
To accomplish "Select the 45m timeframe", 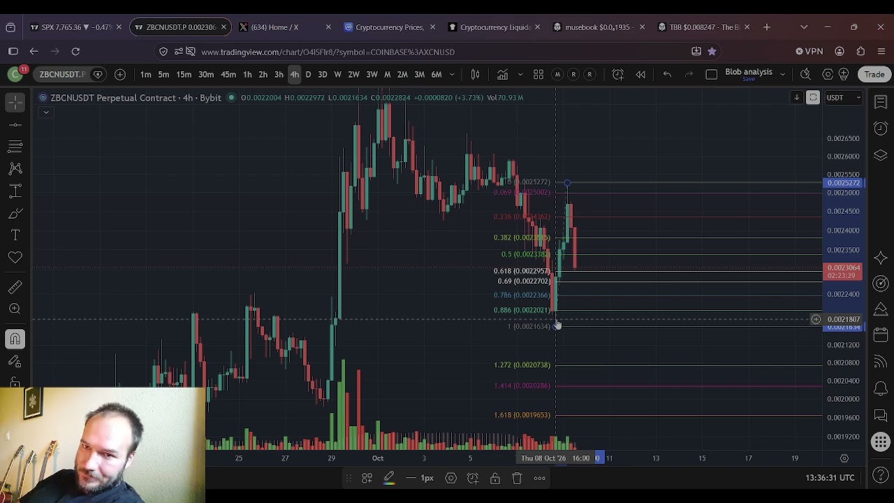I will [x=228, y=74].
